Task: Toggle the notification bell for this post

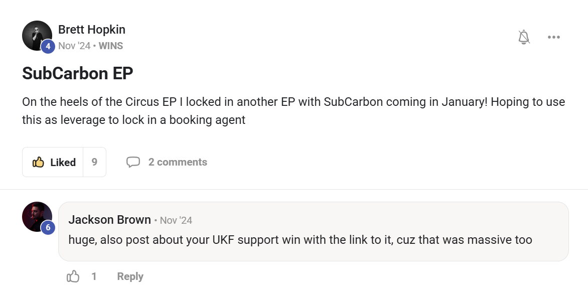Action: pyautogui.click(x=524, y=37)
